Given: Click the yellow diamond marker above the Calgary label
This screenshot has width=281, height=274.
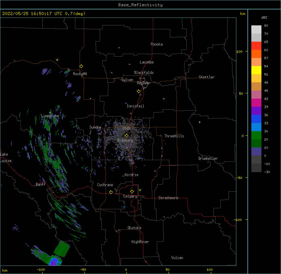Looking at the screenshot, I should 132,192.
